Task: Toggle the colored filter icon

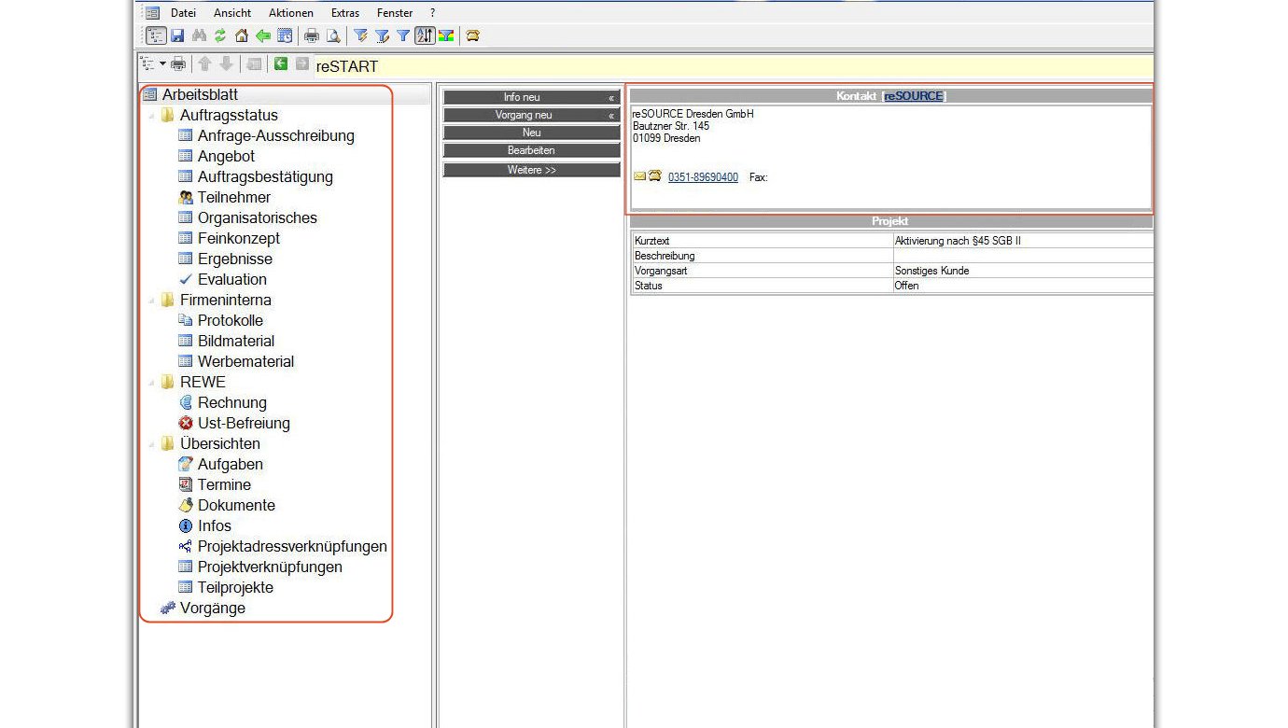Action: pyautogui.click(x=446, y=35)
